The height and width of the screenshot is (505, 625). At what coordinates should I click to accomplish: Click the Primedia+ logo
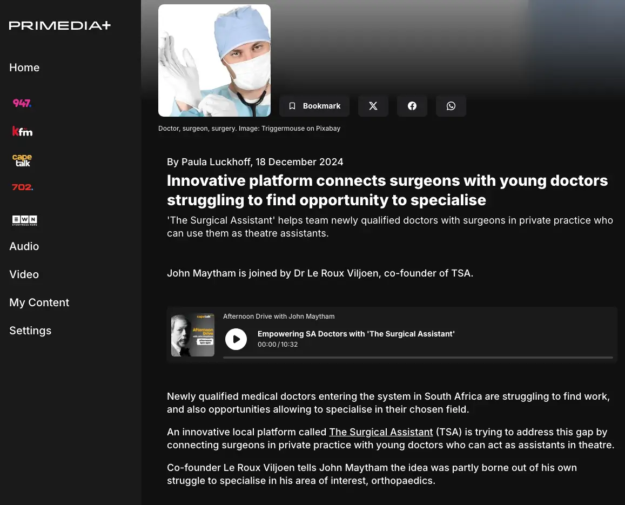point(60,25)
